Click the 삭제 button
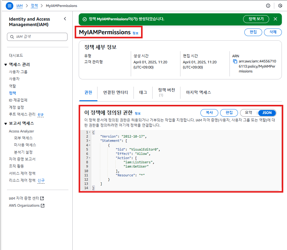Viewport: 287px width, 250px height. (x=273, y=32)
